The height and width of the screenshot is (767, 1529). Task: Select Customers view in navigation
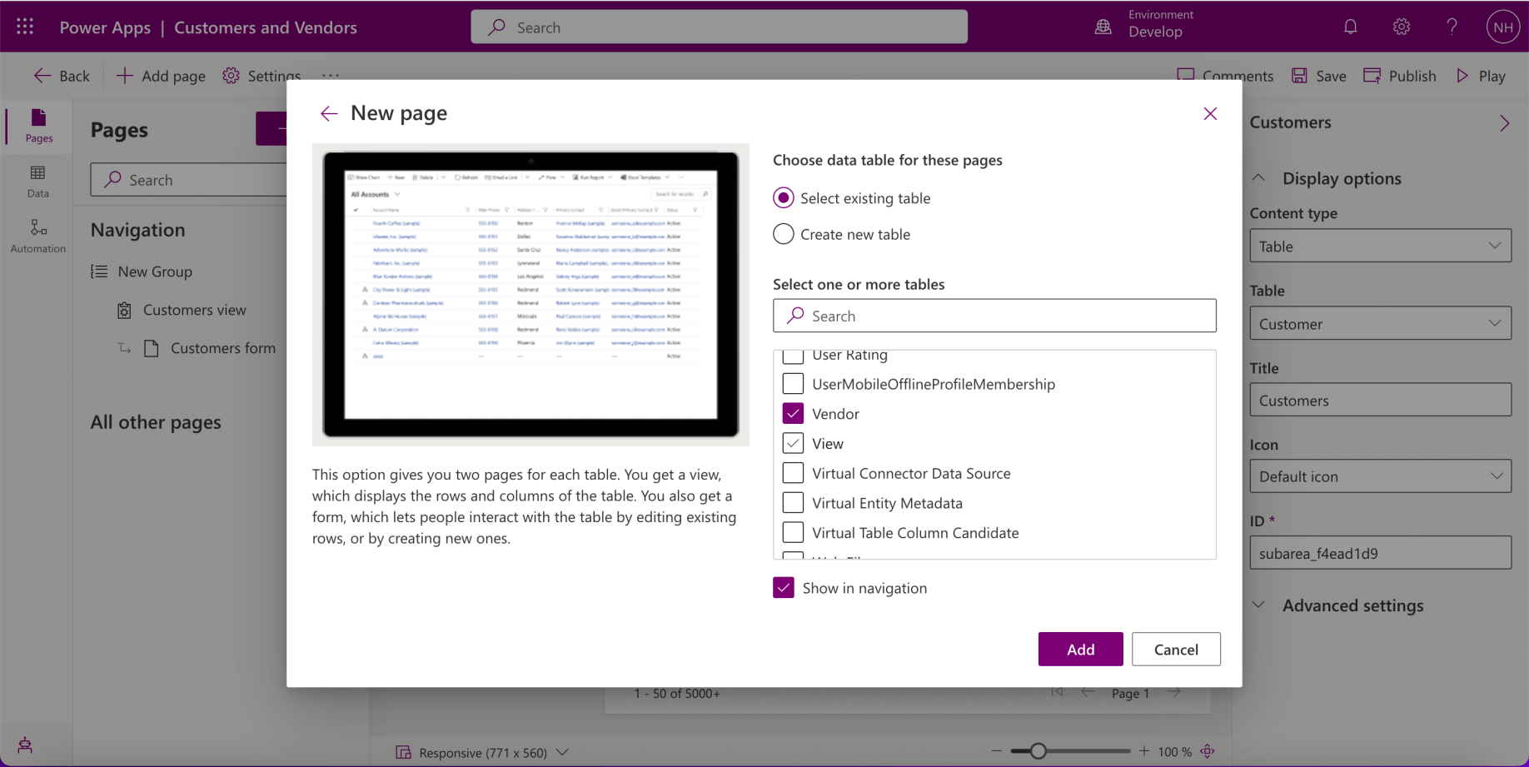coord(194,310)
